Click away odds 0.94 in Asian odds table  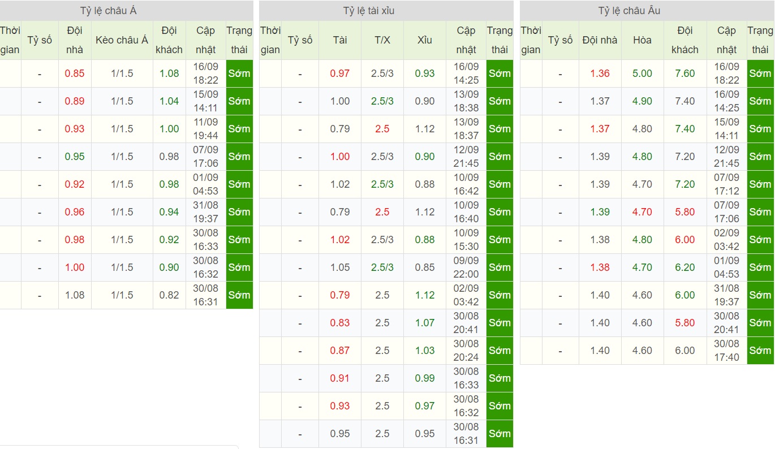tap(169, 212)
